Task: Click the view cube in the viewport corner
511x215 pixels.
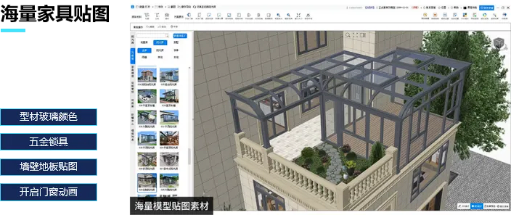Action: (x=499, y=43)
